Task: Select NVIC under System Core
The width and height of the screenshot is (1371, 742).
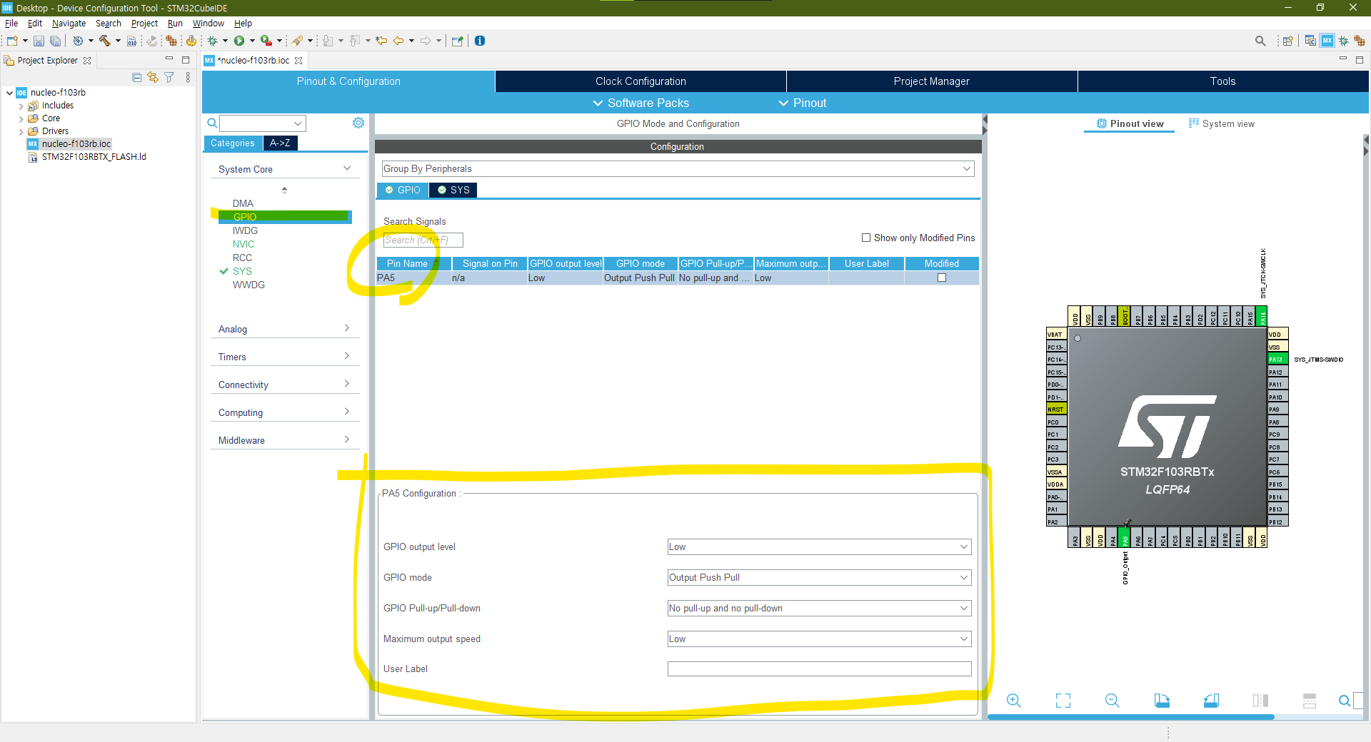Action: pos(243,244)
